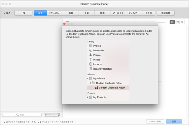Click the Memories label
189x125 pixels.
pyautogui.click(x=99, y=50)
